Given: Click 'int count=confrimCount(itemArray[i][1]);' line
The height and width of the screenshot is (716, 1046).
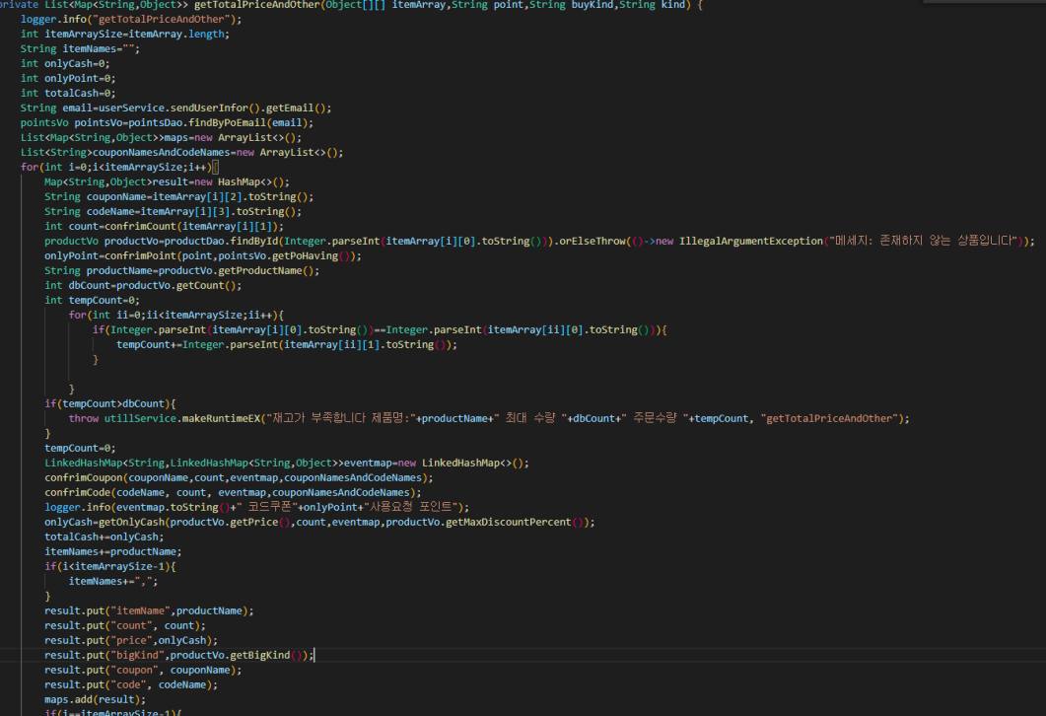Looking at the screenshot, I should pyautogui.click(x=164, y=226).
